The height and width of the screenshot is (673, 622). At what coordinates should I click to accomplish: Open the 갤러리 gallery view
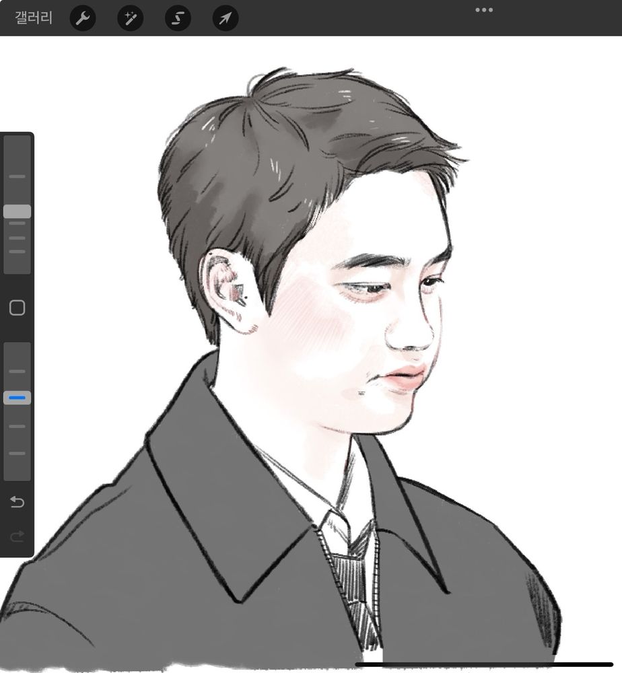point(34,18)
